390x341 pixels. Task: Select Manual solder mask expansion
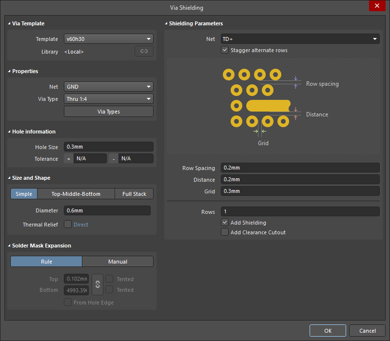pyautogui.click(x=117, y=262)
